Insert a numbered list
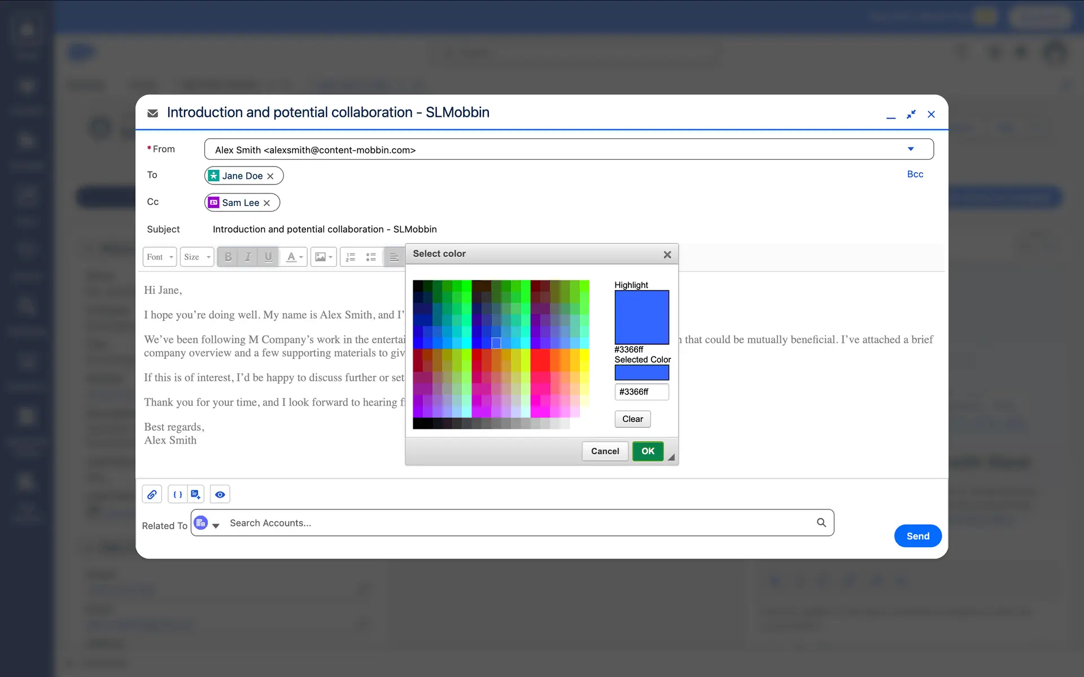1084x677 pixels. (x=351, y=257)
